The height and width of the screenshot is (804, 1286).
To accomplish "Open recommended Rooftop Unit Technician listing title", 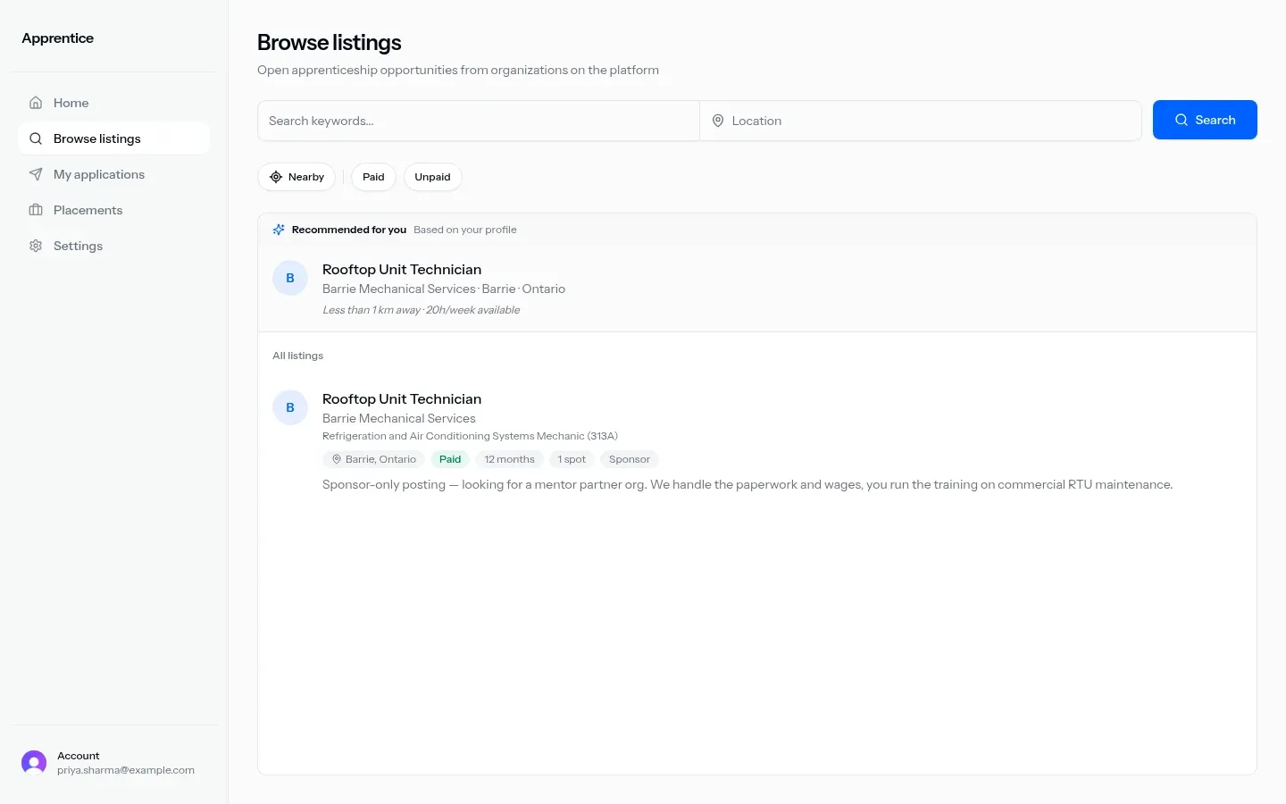I will (402, 269).
